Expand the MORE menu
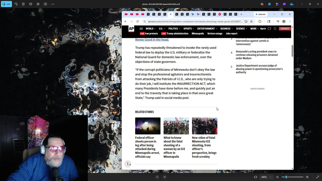The height and width of the screenshot is (181, 322). click(x=254, y=29)
